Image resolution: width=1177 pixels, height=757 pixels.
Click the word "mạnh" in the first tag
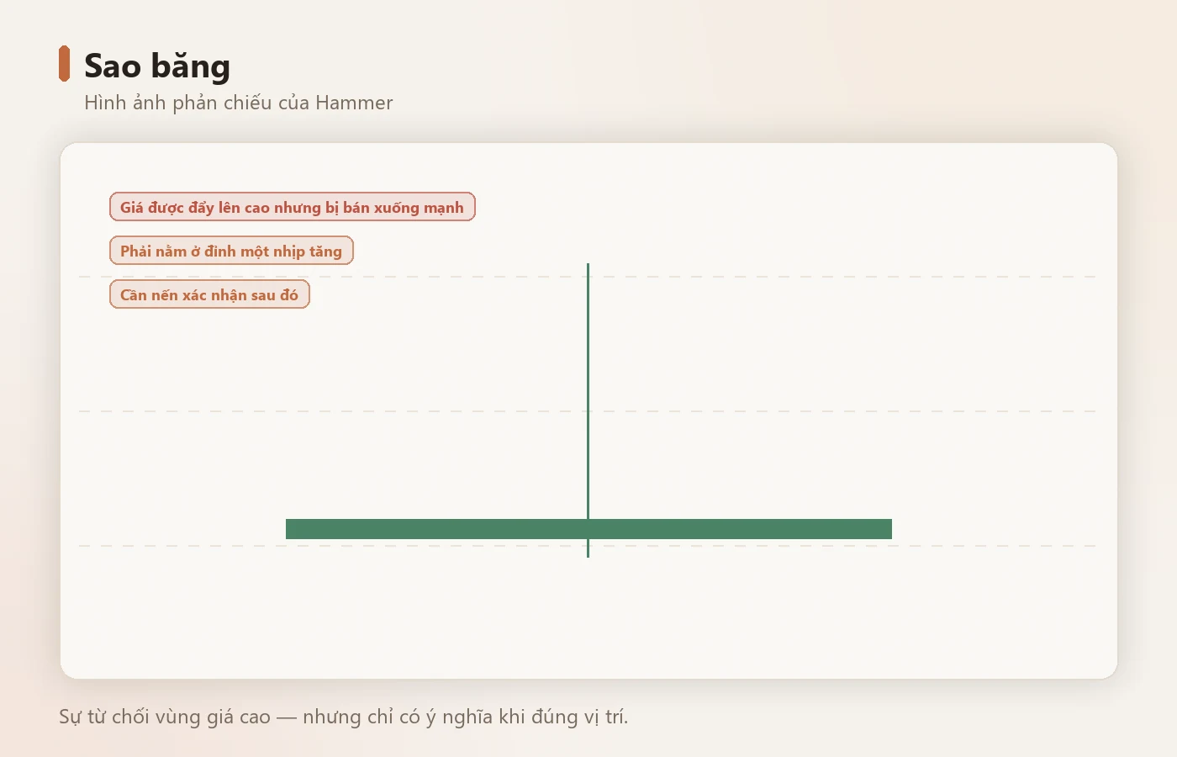[444, 208]
